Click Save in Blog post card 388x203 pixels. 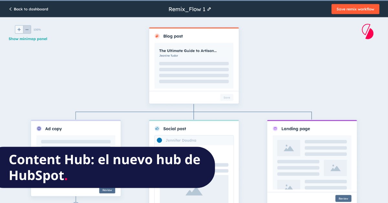[227, 97]
